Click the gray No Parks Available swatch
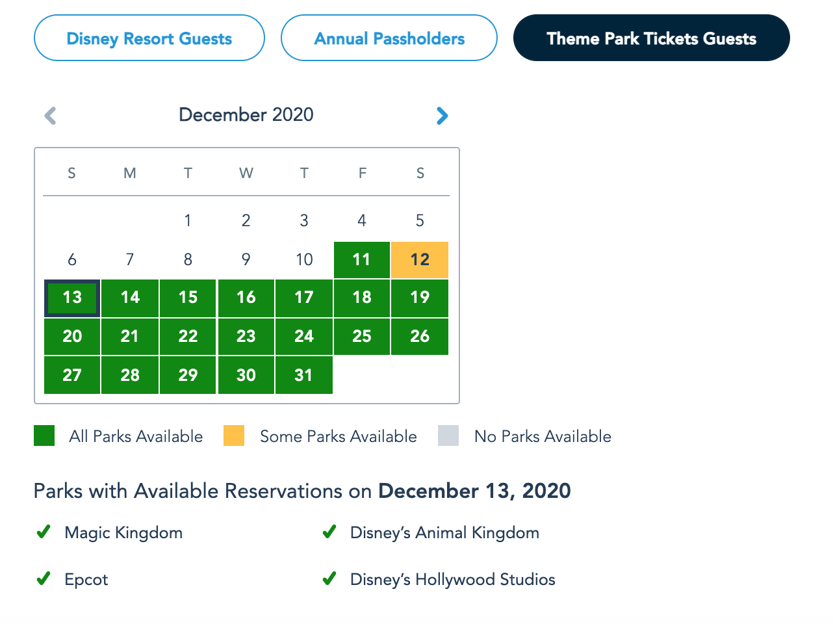Viewport: 833px width, 624px height. coord(448,435)
